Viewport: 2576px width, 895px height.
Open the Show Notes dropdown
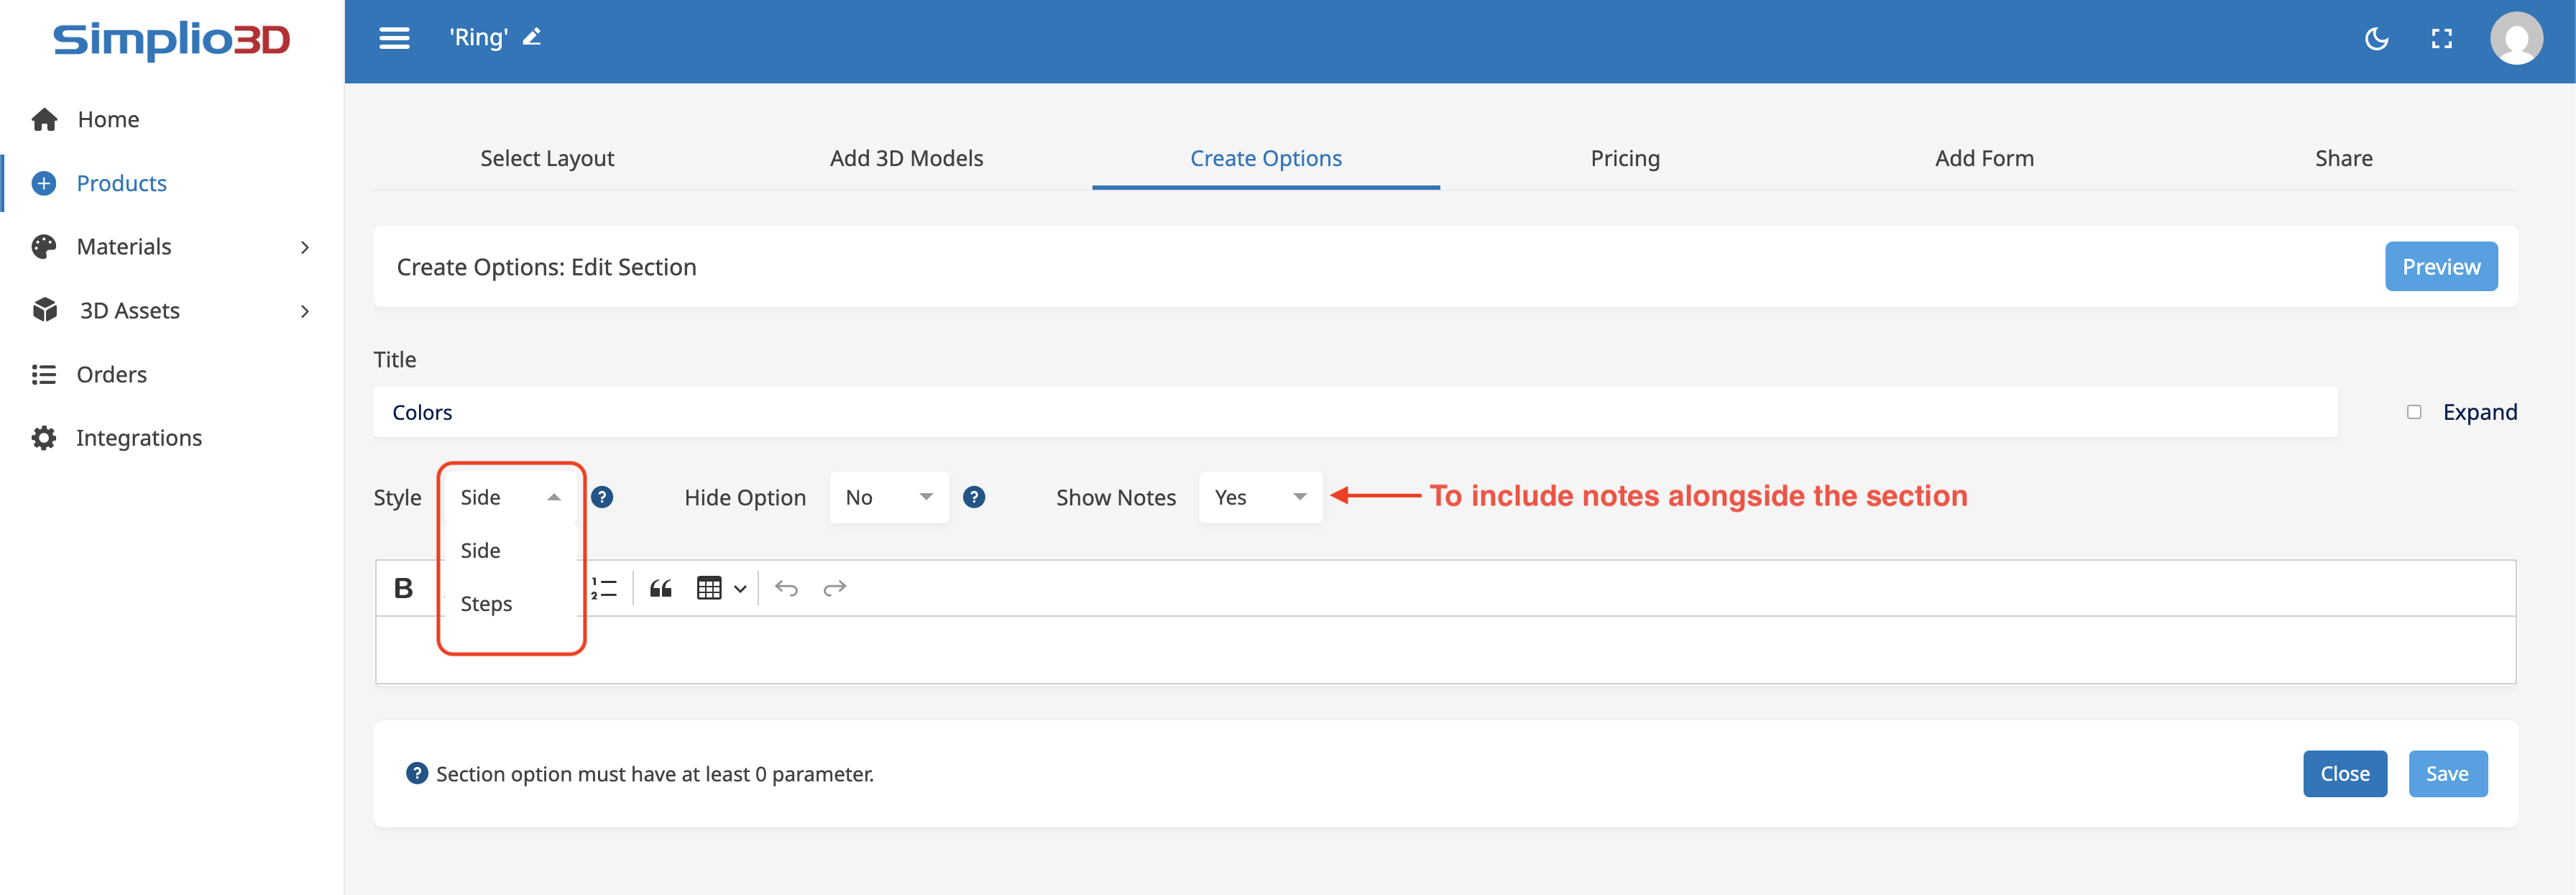1259,497
